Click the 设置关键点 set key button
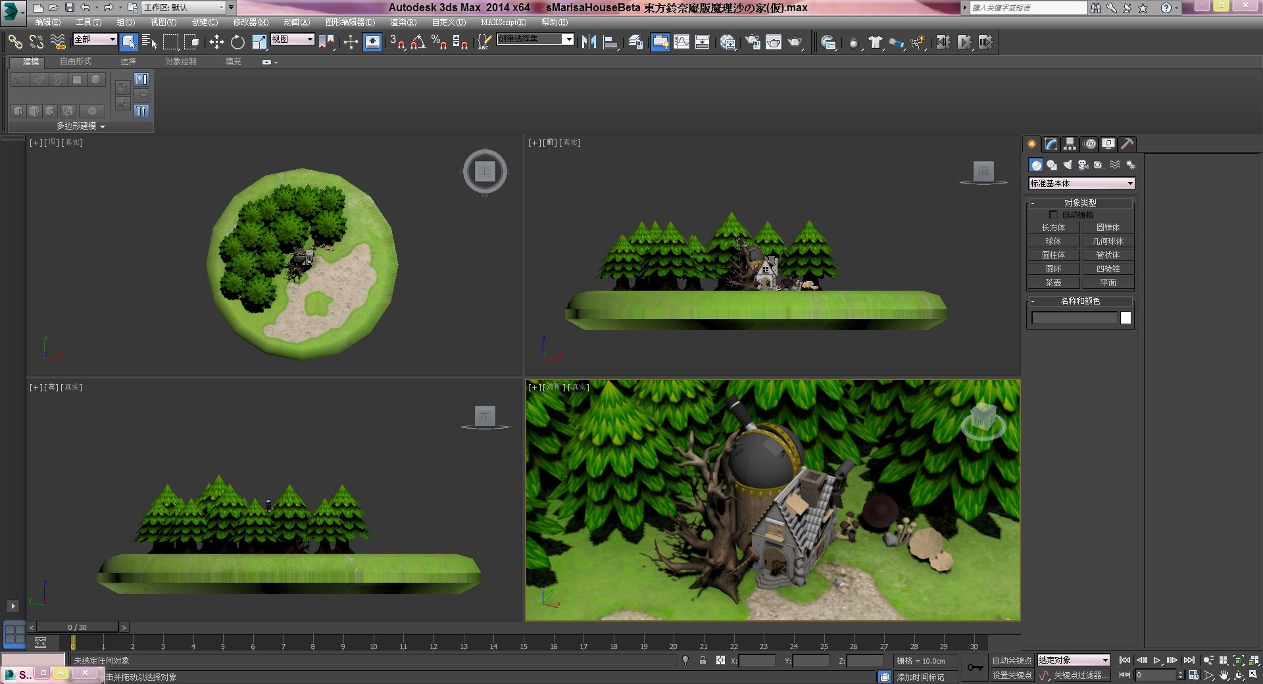Screen dimensions: 1263x684 point(1012,675)
